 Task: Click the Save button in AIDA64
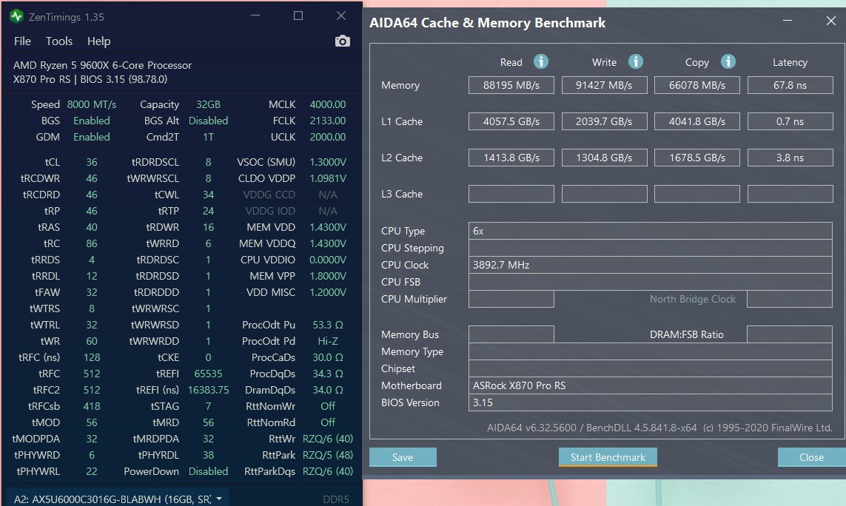pyautogui.click(x=403, y=457)
